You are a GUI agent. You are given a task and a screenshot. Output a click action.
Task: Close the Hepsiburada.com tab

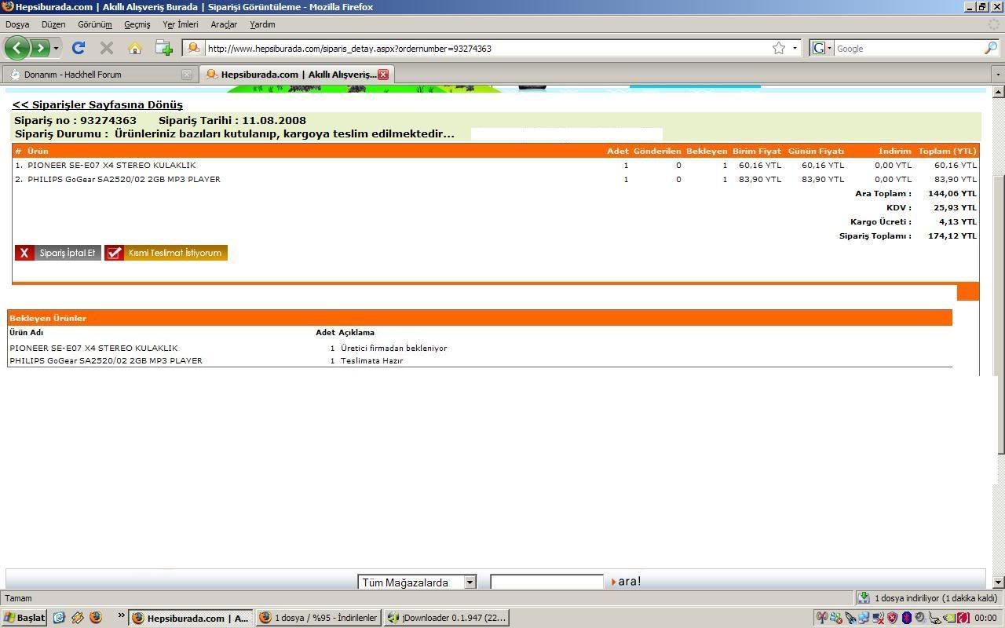[383, 75]
